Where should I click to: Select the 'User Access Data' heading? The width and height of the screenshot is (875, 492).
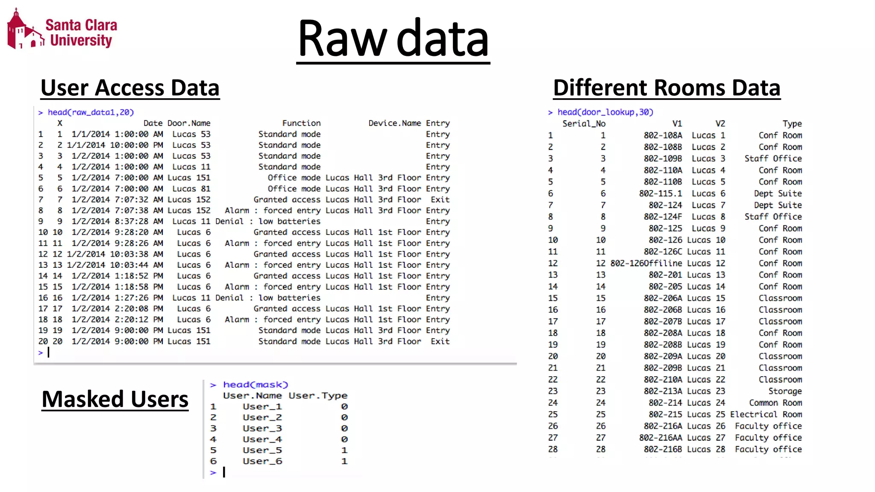coord(130,88)
